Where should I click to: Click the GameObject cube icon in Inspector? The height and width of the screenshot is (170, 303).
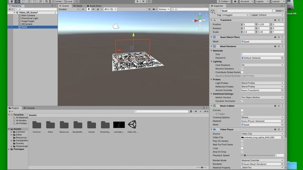[213, 11]
